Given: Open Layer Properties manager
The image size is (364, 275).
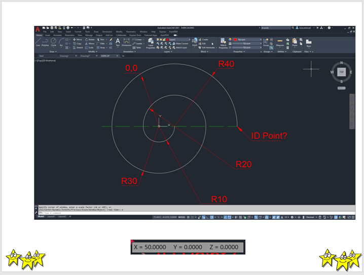Looking at the screenshot, I should tap(151, 44).
